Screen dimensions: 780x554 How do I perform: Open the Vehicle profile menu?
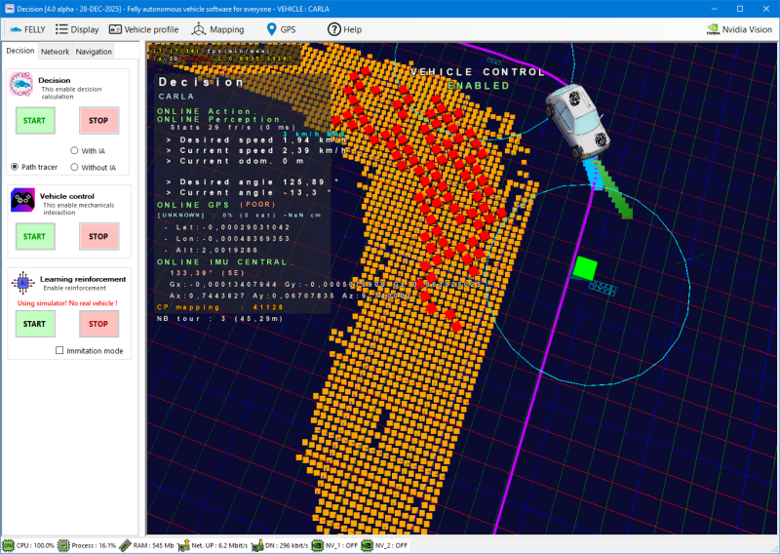[142, 29]
